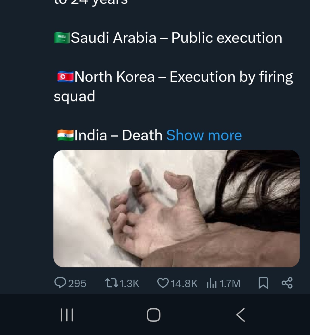Expand post text with Show more
The image size is (310, 335).
(204, 135)
